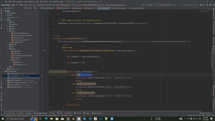Viewport: 215px width, 121px height.
Task: Open the app run configuration dropdown
Action: [151, 5]
